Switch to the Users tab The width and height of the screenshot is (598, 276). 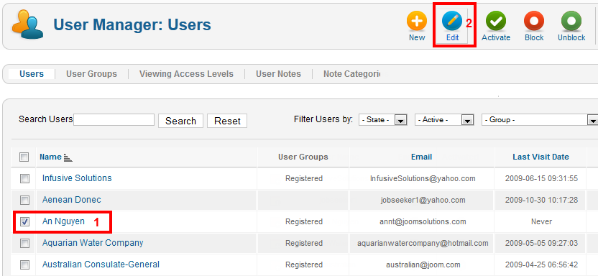(x=32, y=74)
